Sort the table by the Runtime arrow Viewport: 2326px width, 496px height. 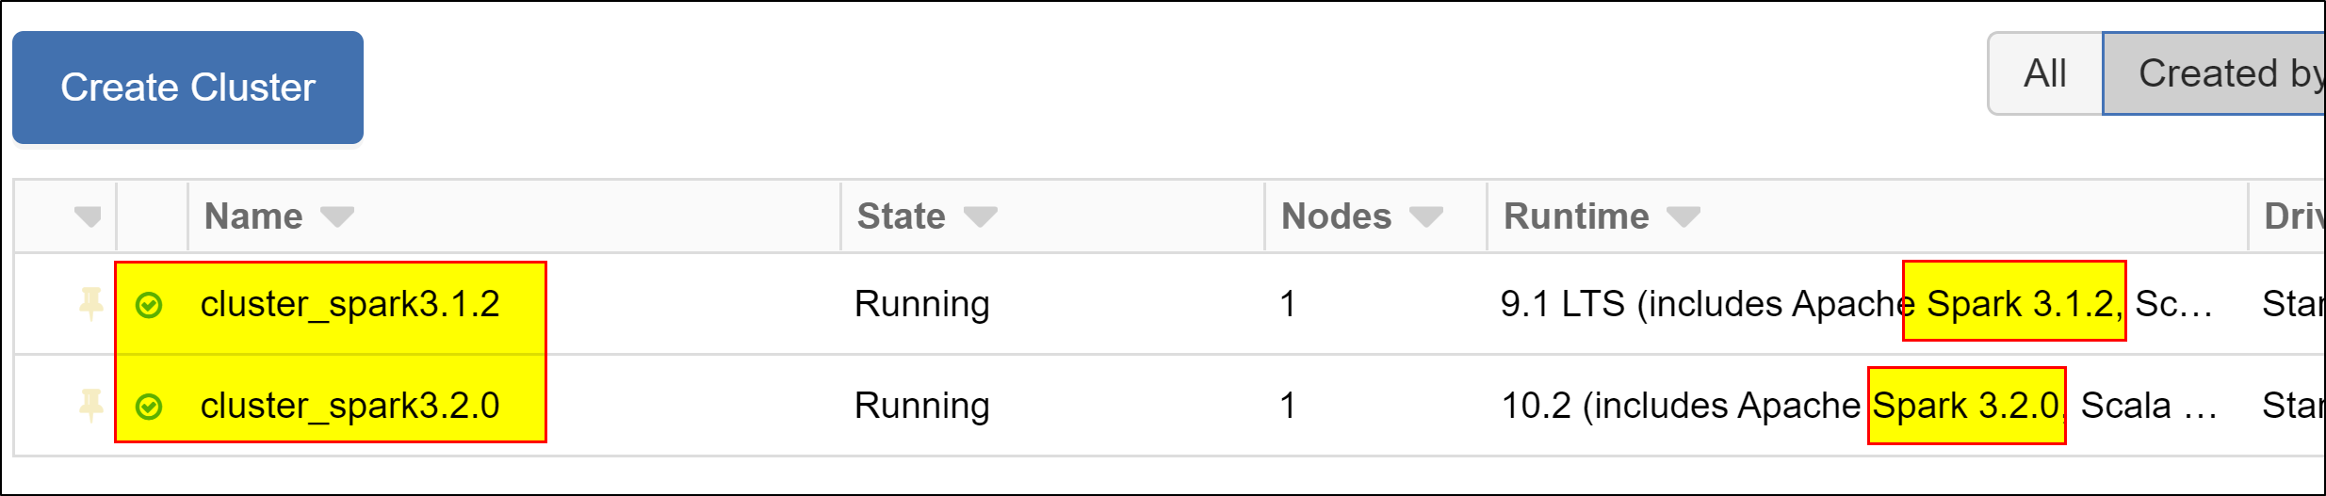(x=1684, y=216)
